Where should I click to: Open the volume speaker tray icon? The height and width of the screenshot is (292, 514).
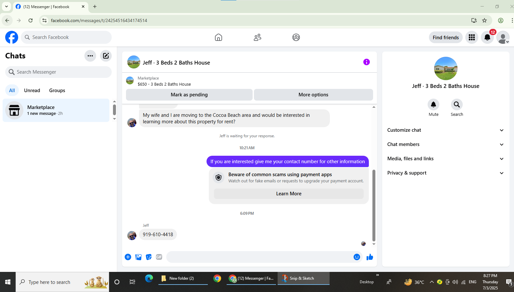(455, 282)
